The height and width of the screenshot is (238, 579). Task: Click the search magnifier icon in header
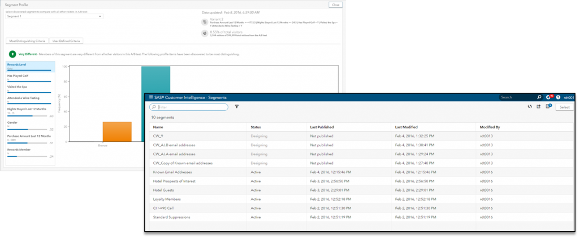[539, 97]
